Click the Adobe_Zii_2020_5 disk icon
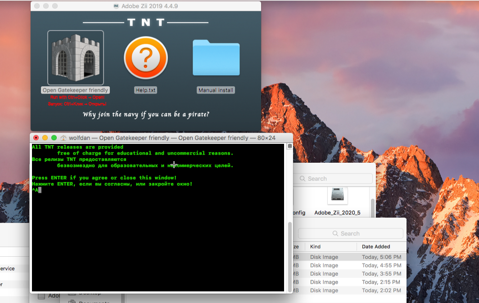 click(x=338, y=195)
